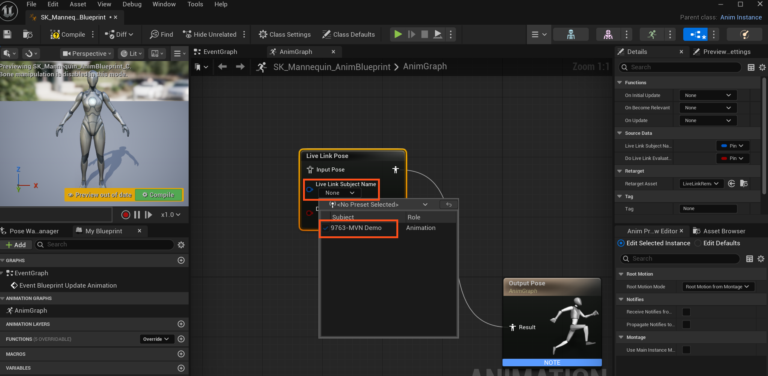This screenshot has height=376, width=768.
Task: Add a new graph with plus icon in GRAPHS
Action: point(181,260)
